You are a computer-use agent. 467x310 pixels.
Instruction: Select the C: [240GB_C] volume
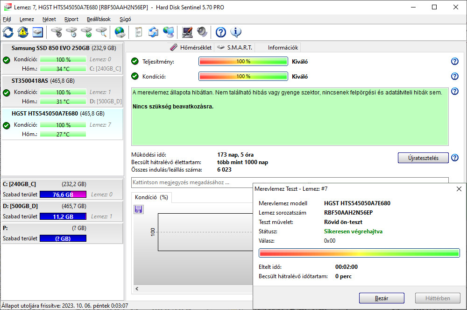pos(63,189)
